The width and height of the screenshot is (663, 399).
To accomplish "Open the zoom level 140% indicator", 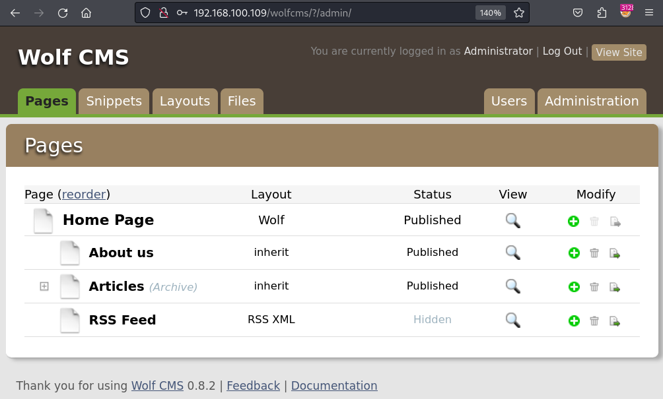I will coord(490,13).
